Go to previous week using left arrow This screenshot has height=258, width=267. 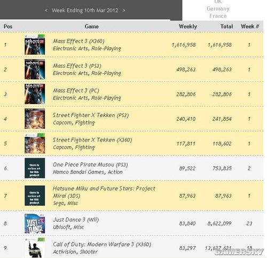coord(46,10)
